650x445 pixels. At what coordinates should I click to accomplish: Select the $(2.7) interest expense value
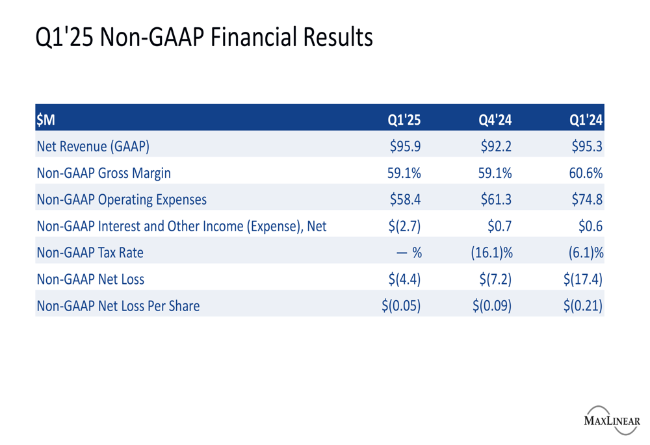404,226
